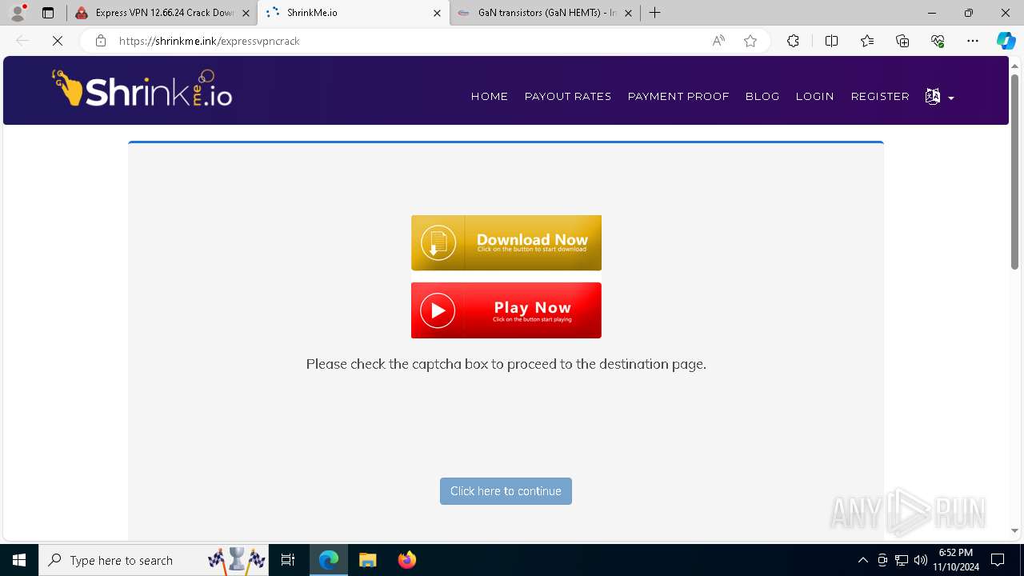Open the notification center icon
Viewport: 1024px width, 576px height.
click(x=998, y=560)
